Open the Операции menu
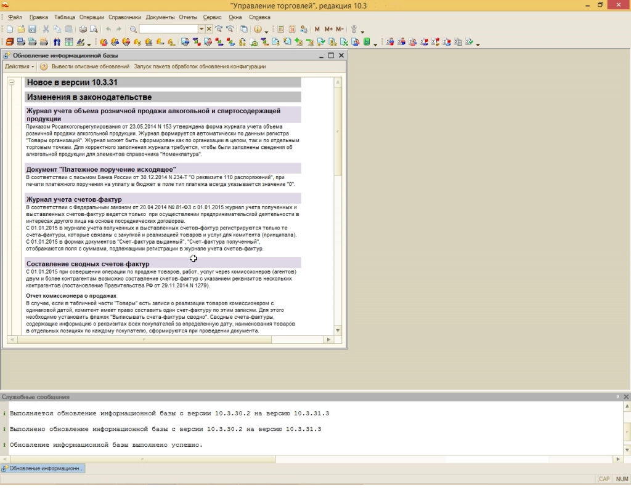This screenshot has width=631, height=488. point(91,17)
